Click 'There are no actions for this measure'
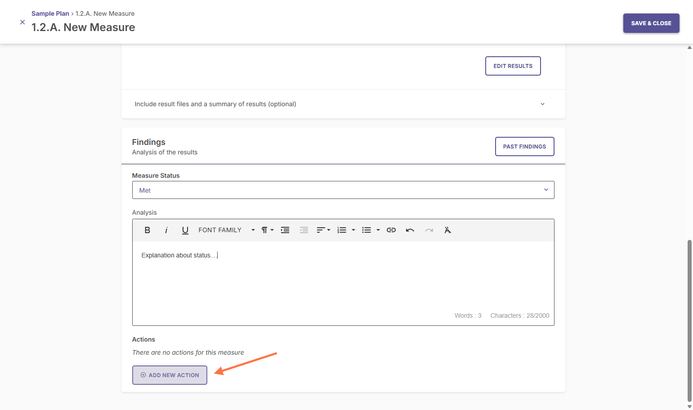Screen dimensions: 693x410 coord(188,352)
